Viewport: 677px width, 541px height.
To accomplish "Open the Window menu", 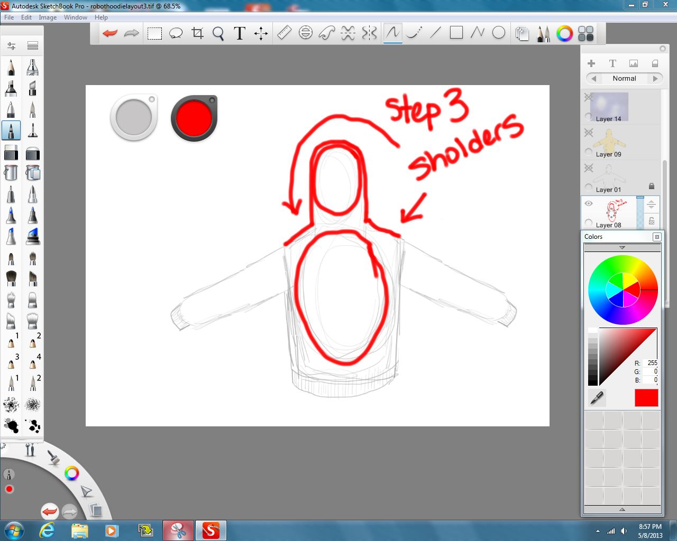I will tap(75, 17).
